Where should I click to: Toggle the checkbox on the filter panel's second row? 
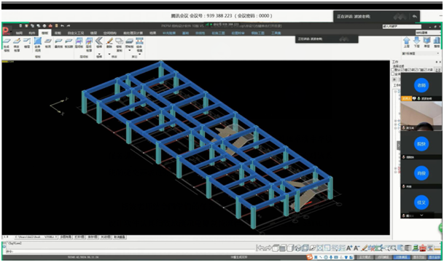click(x=393, y=74)
